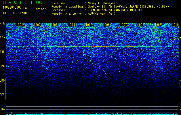The image size is (181, 115).
Task: Click the time marker 1009
Action: coord(158,25)
